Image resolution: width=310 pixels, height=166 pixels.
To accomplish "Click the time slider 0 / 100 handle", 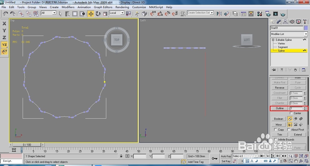I will pos(27,145).
